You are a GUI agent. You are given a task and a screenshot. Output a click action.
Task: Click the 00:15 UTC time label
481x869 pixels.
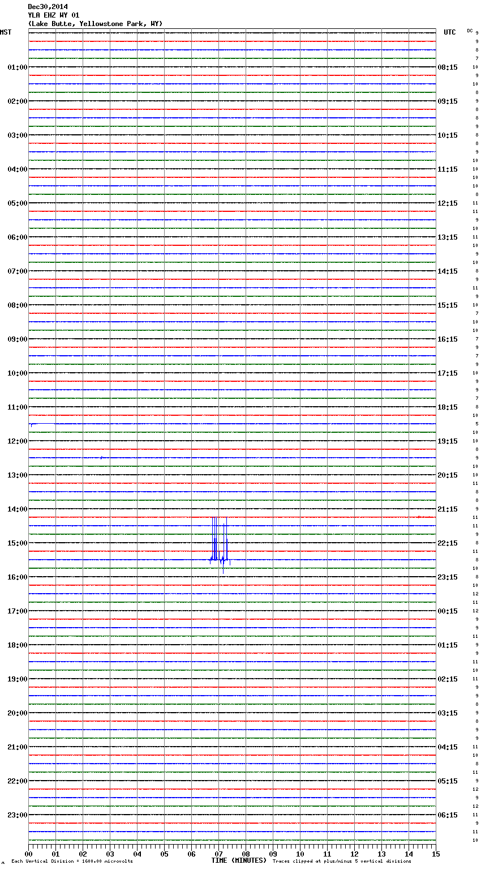tap(447, 611)
